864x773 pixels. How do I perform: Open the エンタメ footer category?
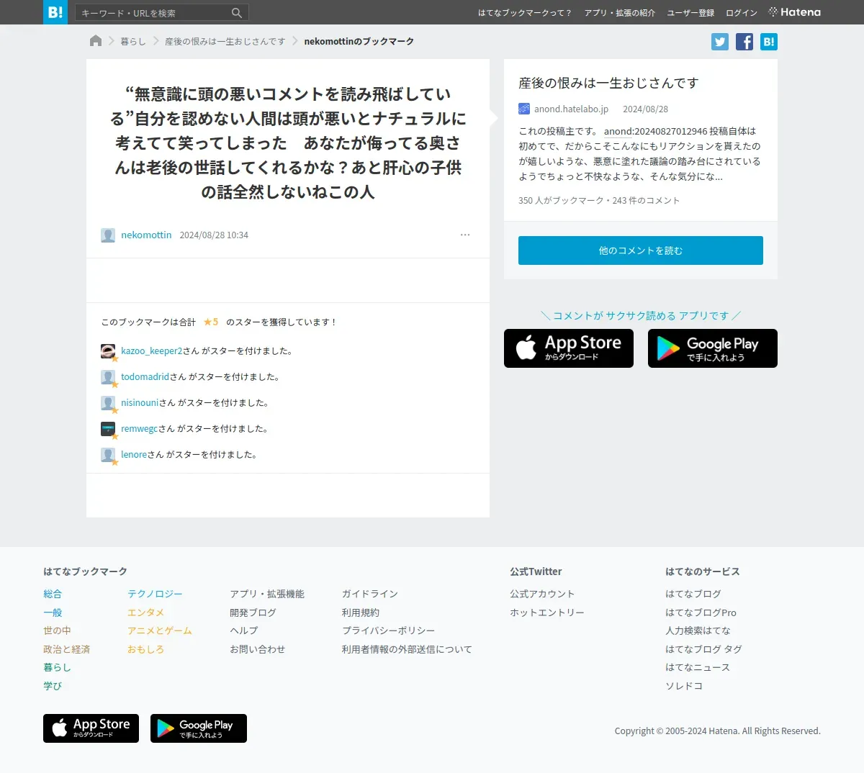coord(145,613)
